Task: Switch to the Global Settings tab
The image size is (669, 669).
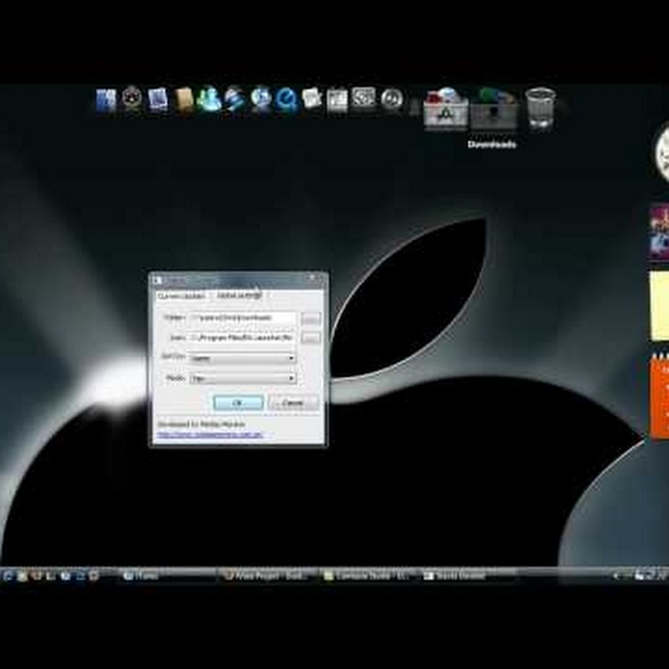Action: (239, 296)
